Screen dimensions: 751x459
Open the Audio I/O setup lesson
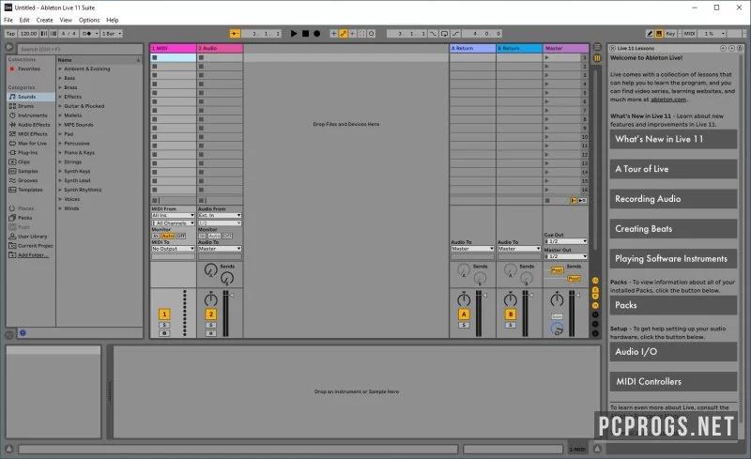click(673, 352)
